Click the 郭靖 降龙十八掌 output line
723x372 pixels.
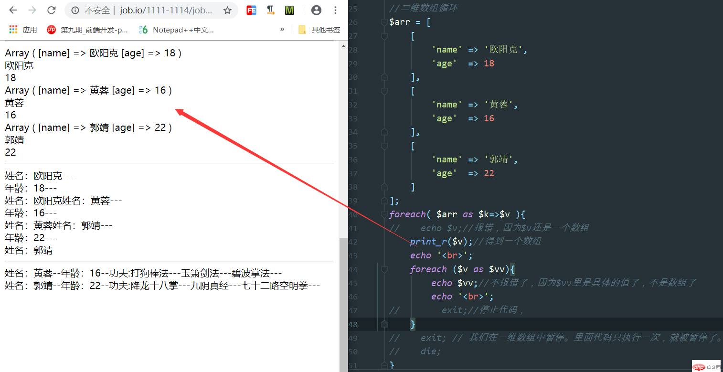pyautogui.click(x=162, y=286)
